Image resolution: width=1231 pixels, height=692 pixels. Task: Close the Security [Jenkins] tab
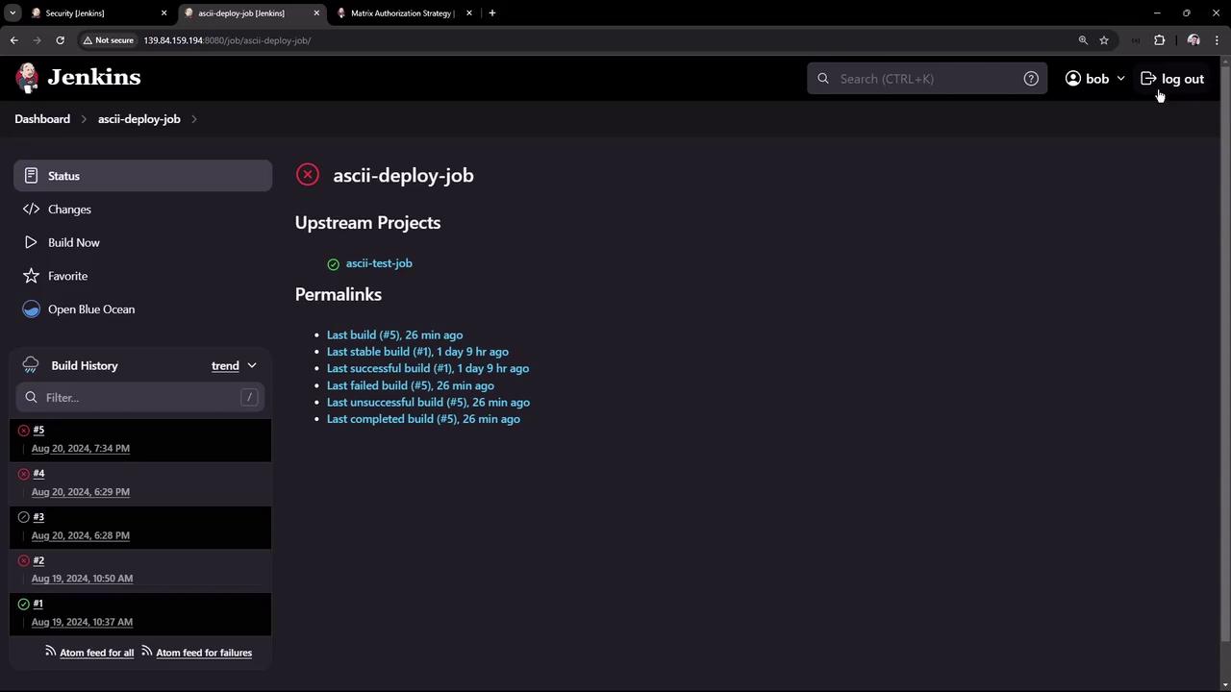click(163, 13)
